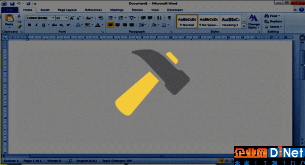
Task: Toggle Italic formatting
Action: 36,25
